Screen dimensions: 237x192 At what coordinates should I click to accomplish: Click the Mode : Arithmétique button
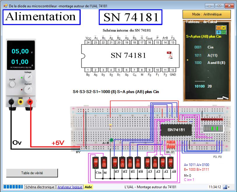(207, 14)
